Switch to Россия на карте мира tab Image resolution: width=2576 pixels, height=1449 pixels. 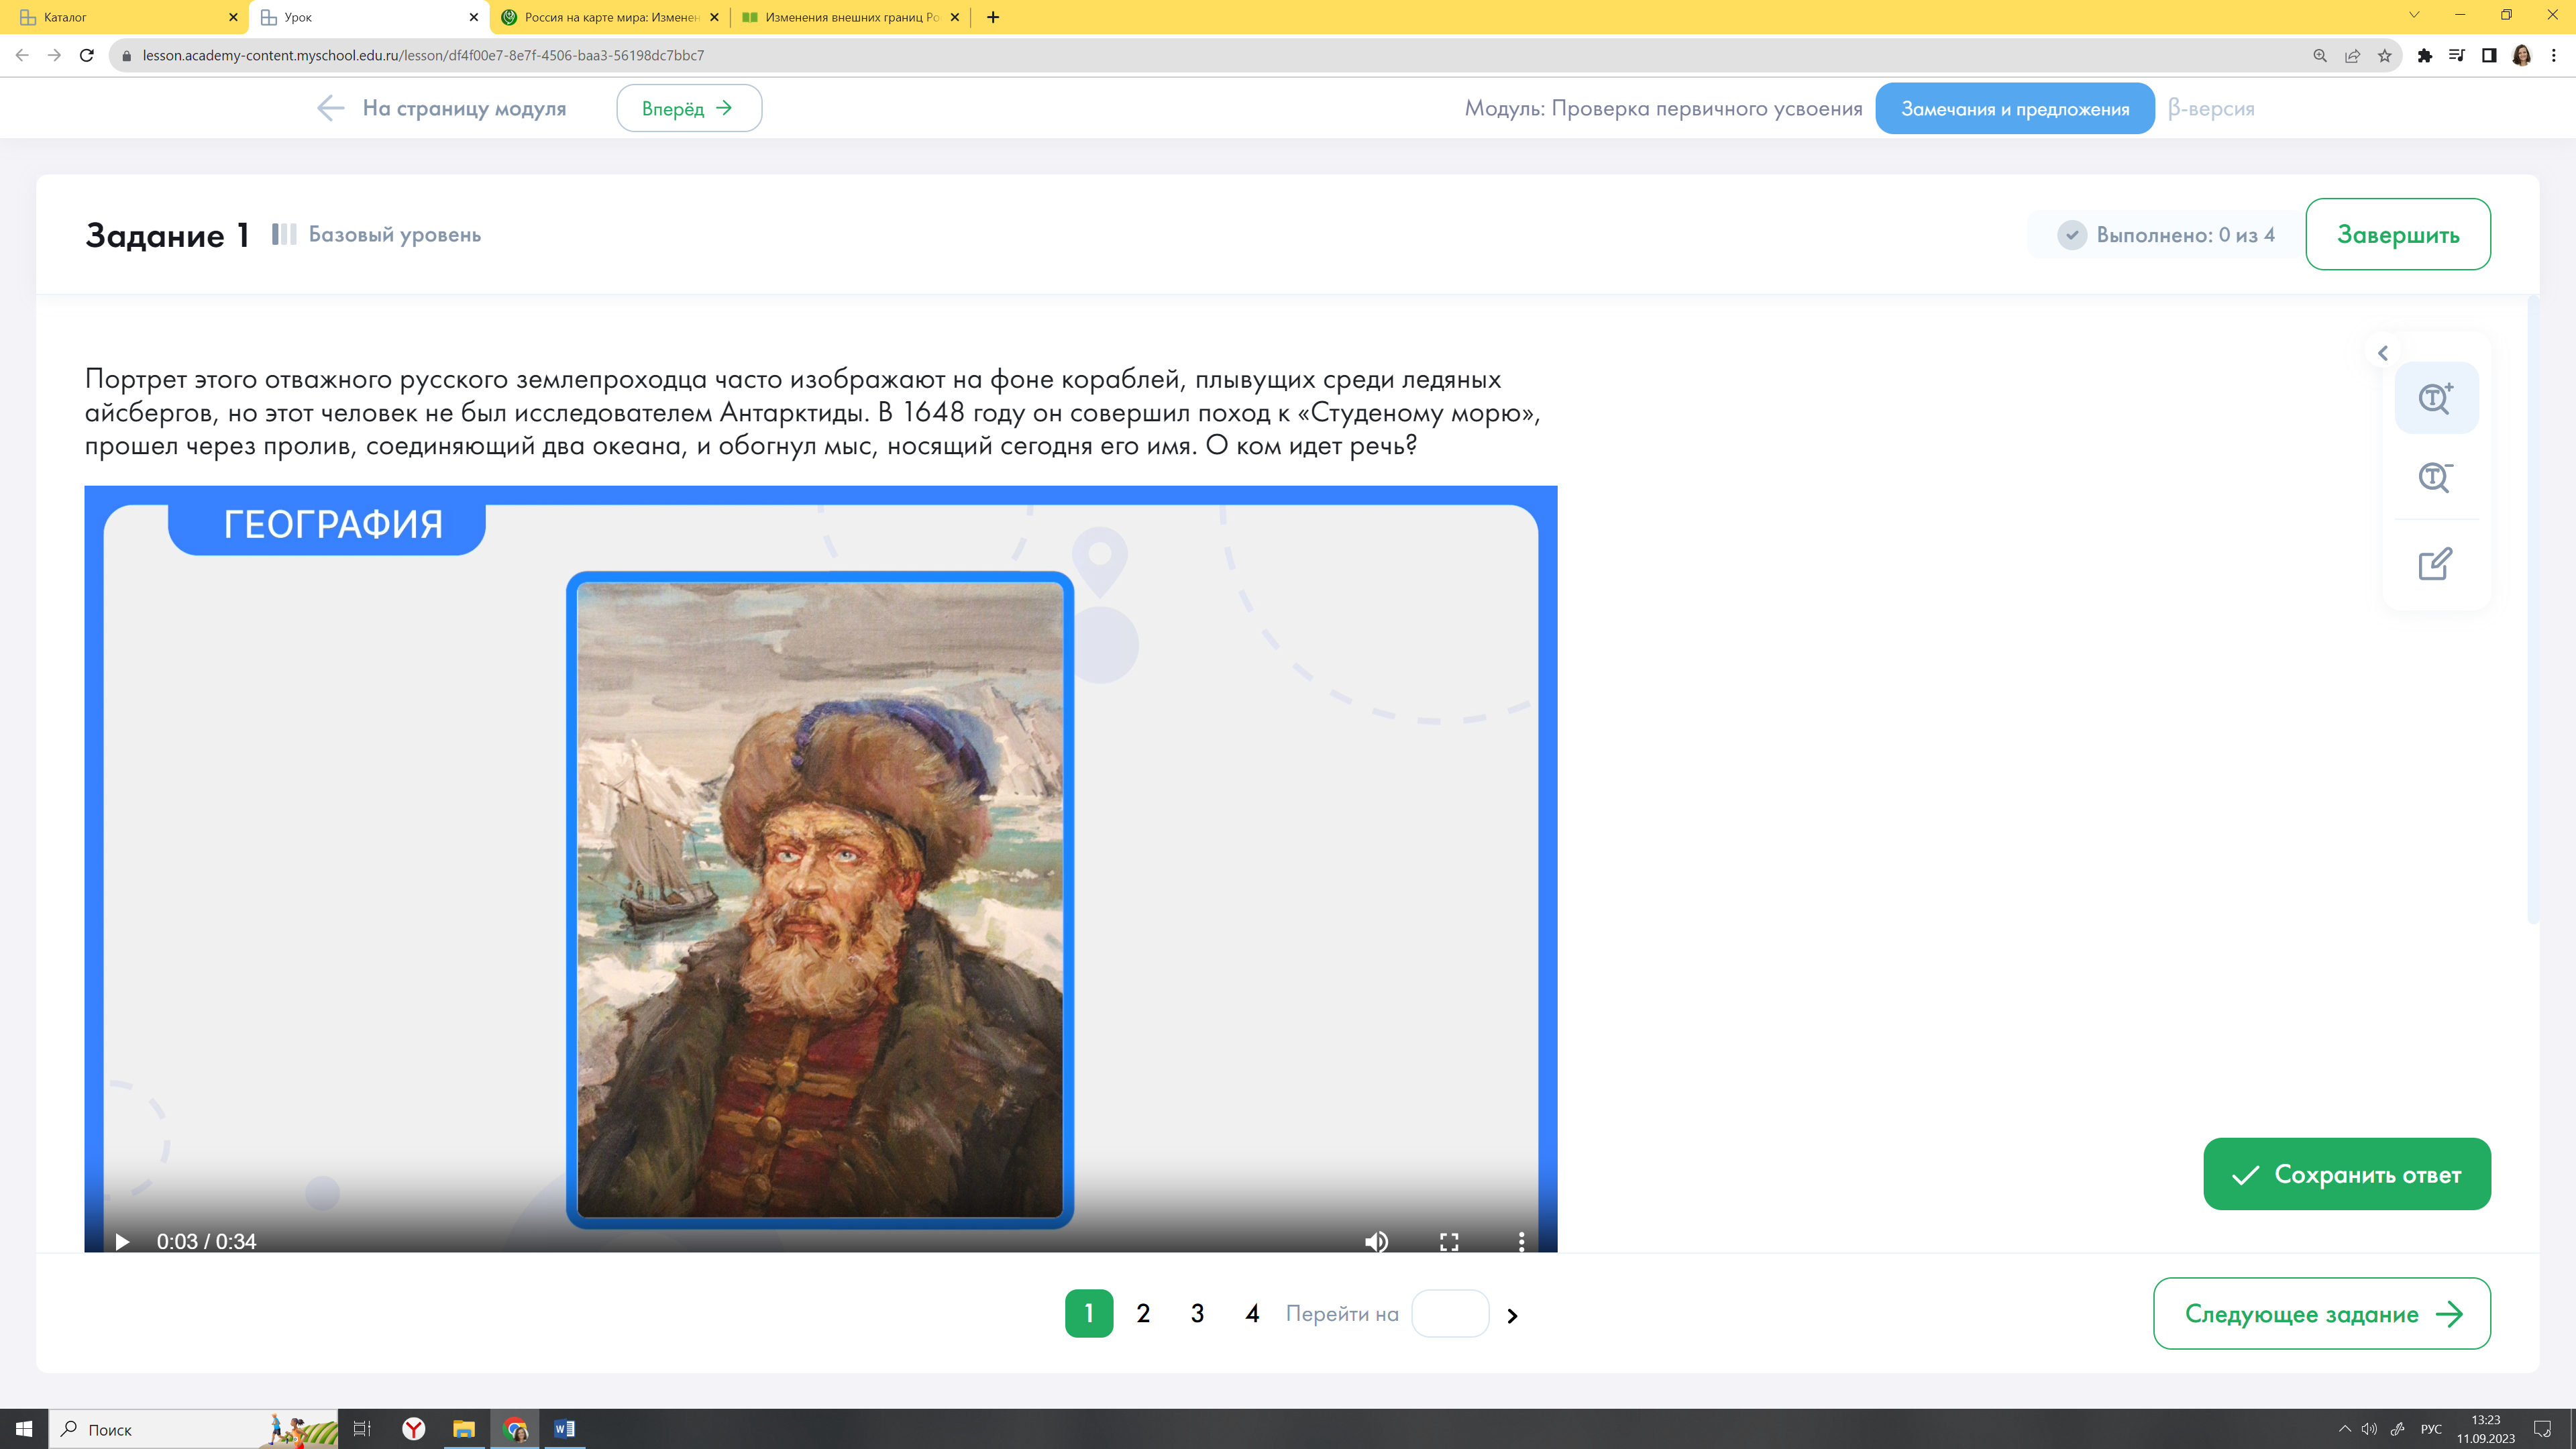(x=610, y=17)
